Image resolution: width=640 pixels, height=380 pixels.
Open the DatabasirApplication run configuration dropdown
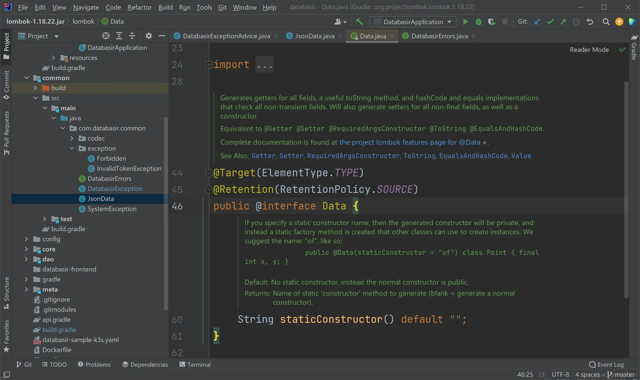[x=413, y=22]
